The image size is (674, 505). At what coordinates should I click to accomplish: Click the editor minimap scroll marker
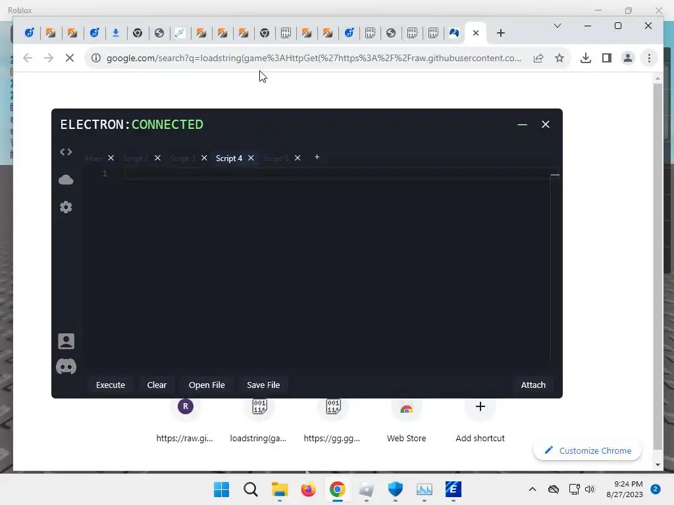click(555, 175)
